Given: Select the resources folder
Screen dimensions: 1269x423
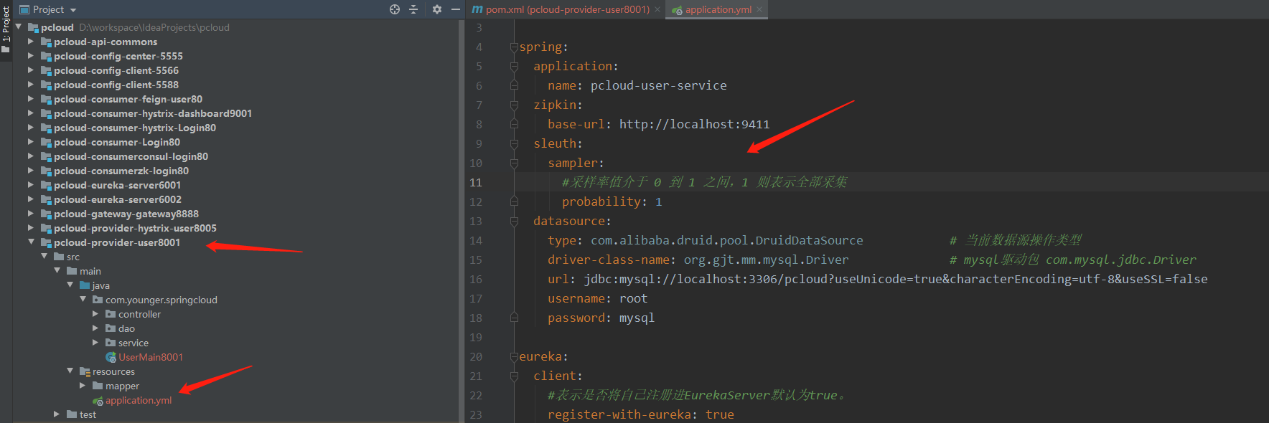Looking at the screenshot, I should (113, 371).
